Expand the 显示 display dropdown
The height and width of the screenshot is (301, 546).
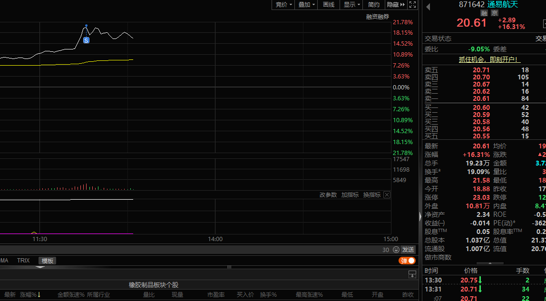(x=351, y=5)
